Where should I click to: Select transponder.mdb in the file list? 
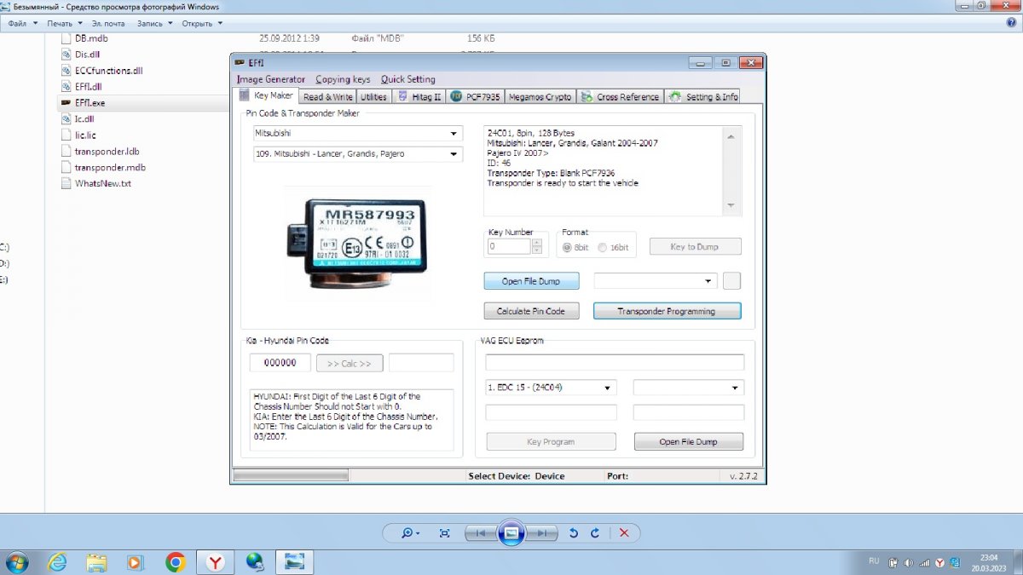point(103,167)
